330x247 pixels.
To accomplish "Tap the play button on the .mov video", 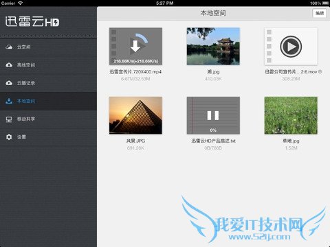I will [291, 47].
